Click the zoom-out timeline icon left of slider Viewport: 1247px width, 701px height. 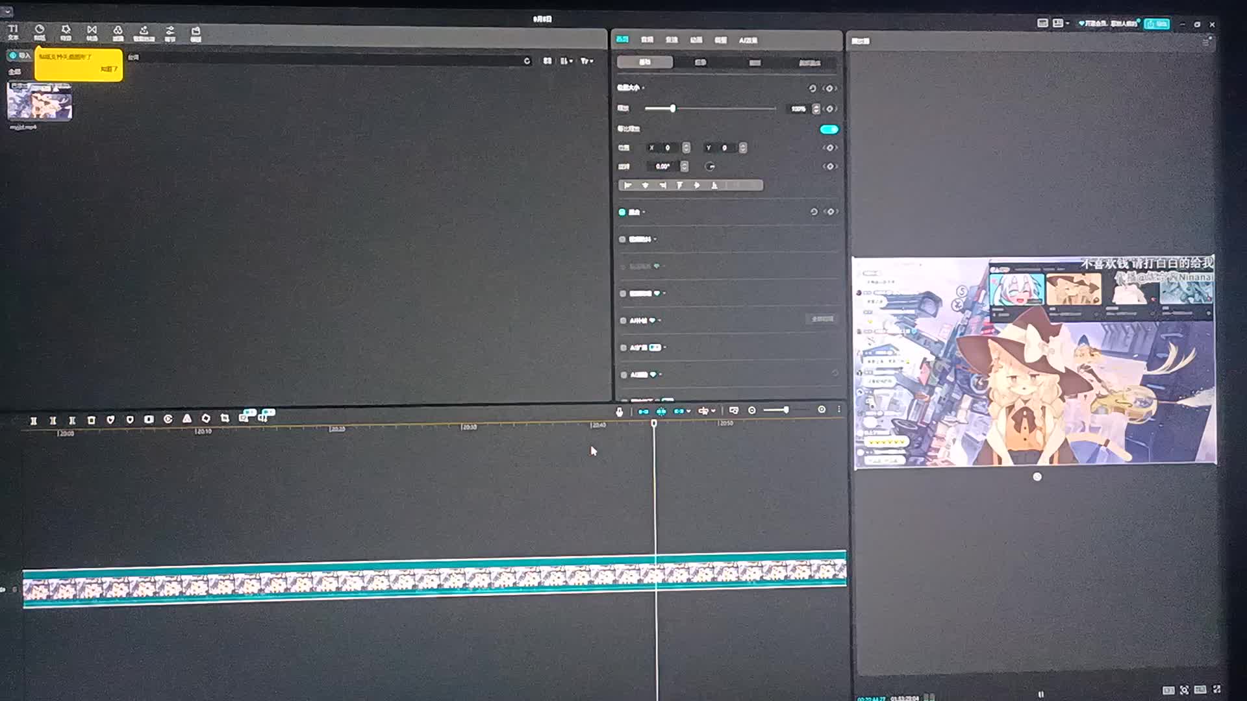[x=752, y=410]
